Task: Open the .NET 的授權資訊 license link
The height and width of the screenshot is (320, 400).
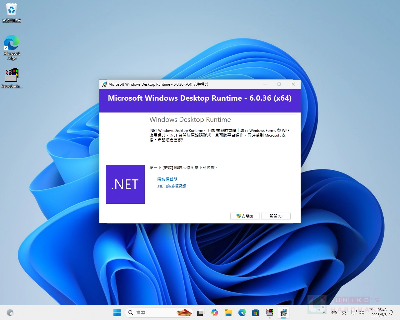Action: pos(172,186)
